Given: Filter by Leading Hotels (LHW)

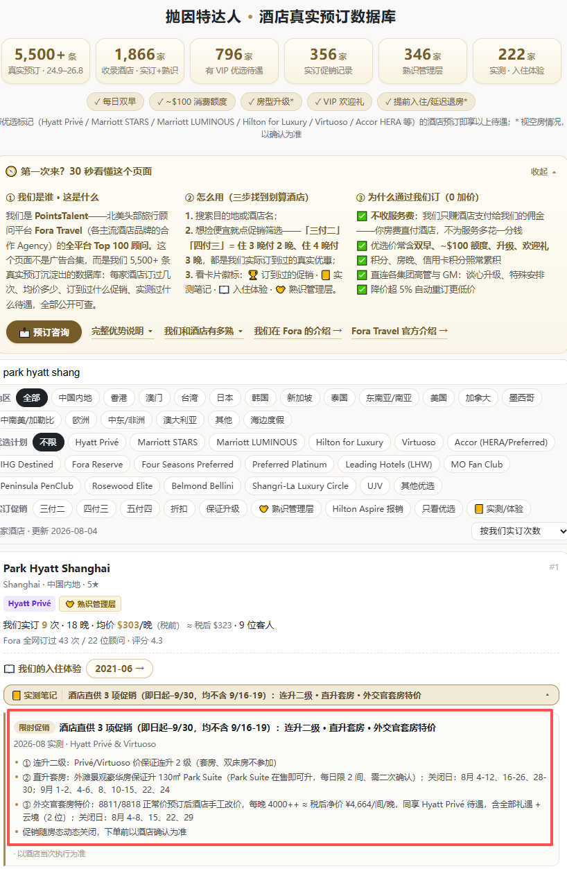Looking at the screenshot, I should pyautogui.click(x=390, y=464).
